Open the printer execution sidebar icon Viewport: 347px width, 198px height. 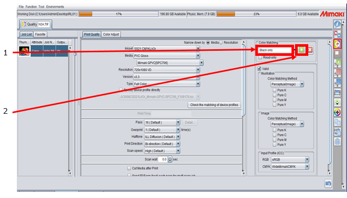click(337, 93)
